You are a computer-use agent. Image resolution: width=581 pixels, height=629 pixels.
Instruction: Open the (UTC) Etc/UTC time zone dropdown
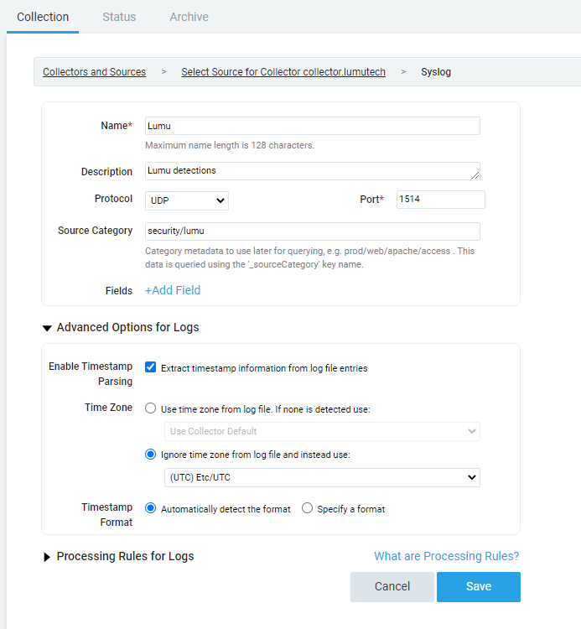[x=322, y=477]
